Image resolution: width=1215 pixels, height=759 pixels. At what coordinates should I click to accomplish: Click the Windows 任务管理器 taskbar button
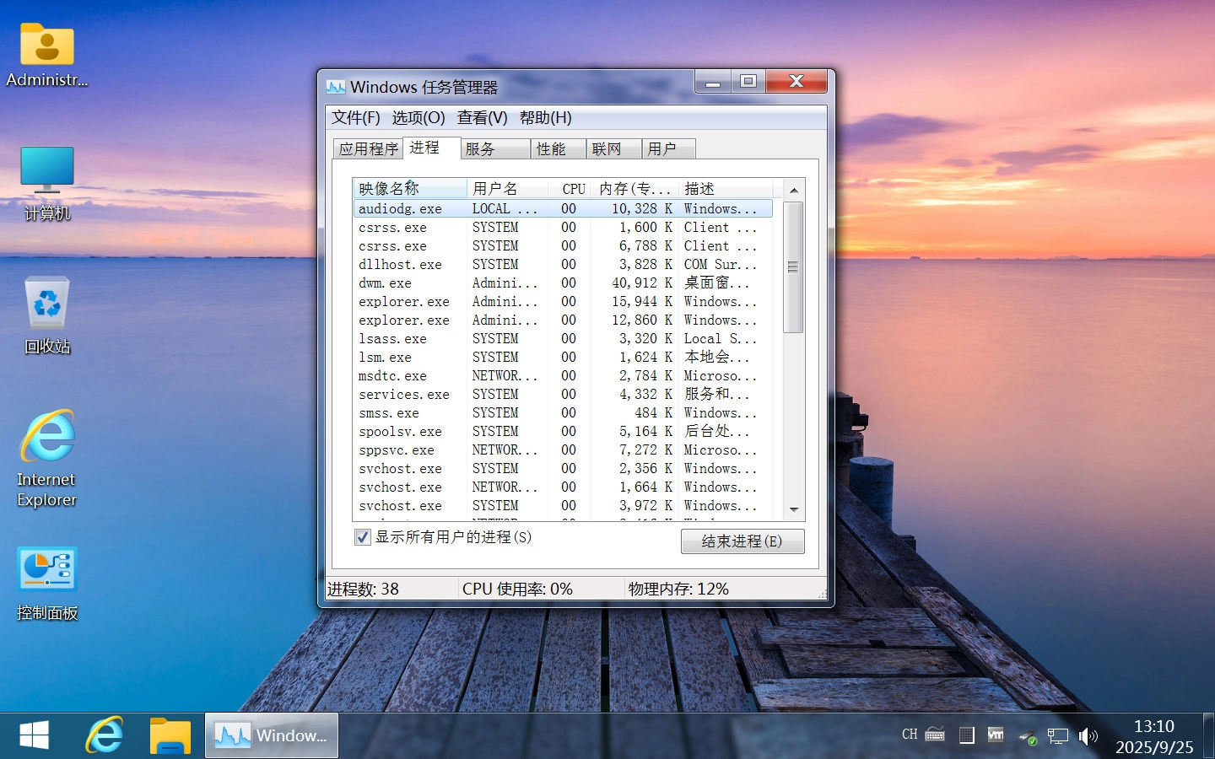tap(271, 735)
